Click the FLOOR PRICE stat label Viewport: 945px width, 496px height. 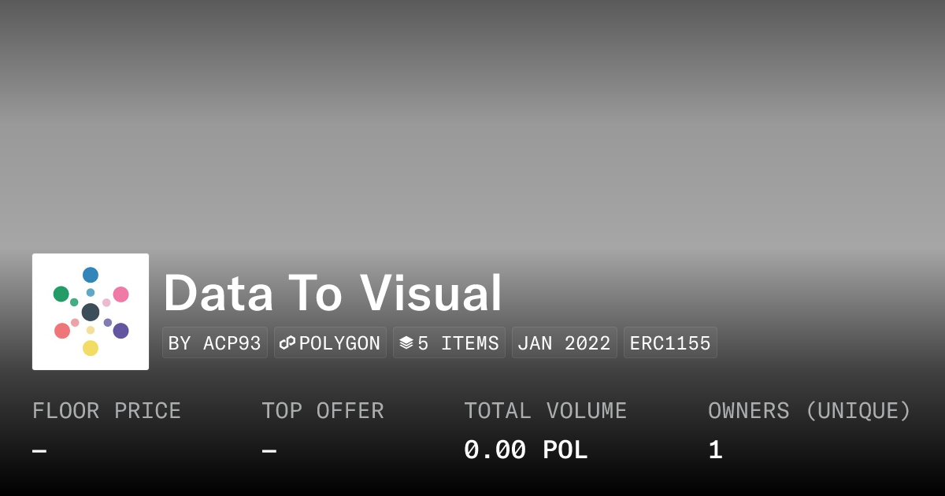[x=107, y=411]
